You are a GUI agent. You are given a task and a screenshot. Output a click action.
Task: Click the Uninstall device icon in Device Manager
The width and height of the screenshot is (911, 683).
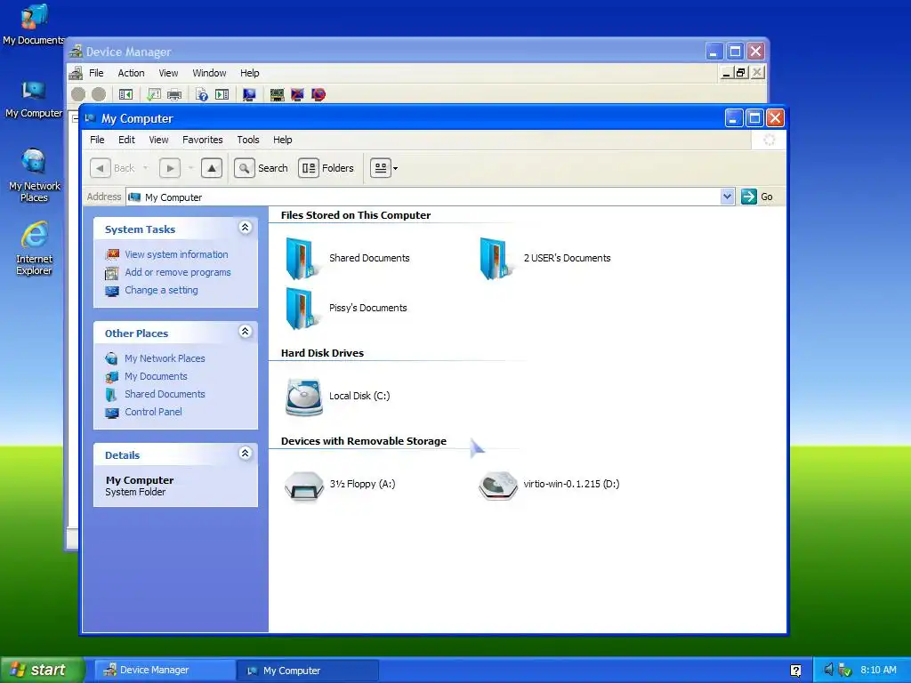point(297,94)
